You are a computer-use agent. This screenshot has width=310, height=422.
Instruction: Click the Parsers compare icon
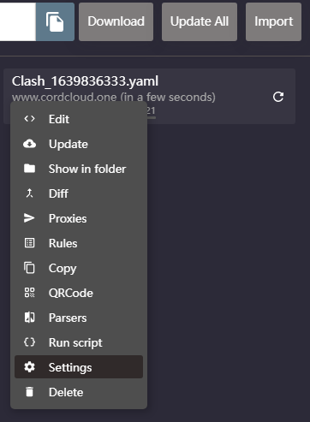point(29,318)
